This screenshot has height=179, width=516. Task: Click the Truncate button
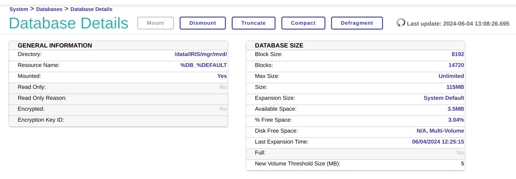(253, 23)
